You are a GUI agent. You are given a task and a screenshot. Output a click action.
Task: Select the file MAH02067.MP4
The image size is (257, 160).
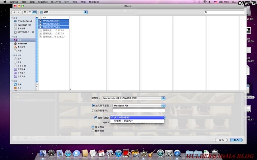54,27
